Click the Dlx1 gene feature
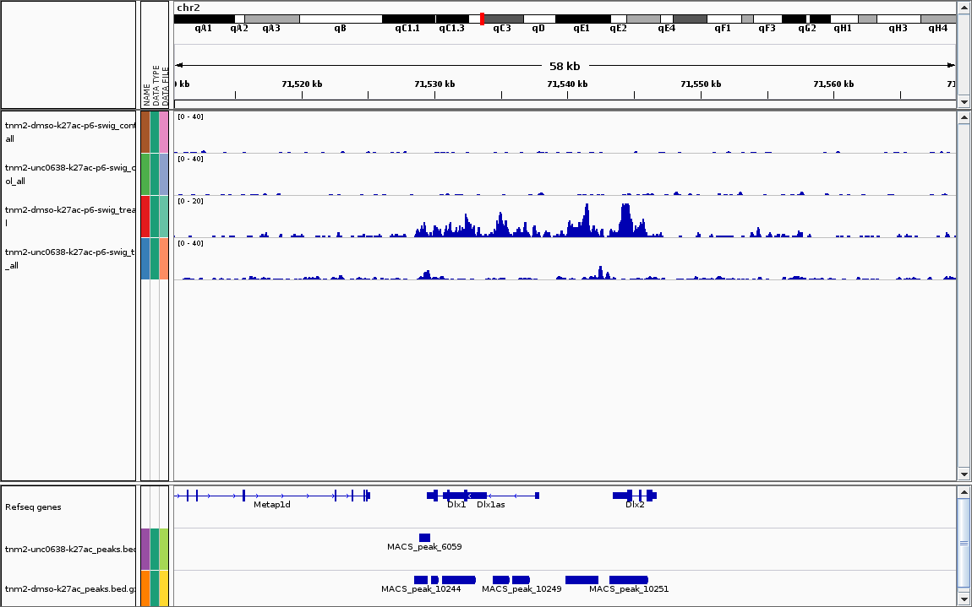 point(455,495)
